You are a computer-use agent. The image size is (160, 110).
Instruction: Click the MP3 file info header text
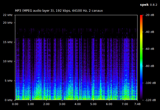(x=59, y=11)
